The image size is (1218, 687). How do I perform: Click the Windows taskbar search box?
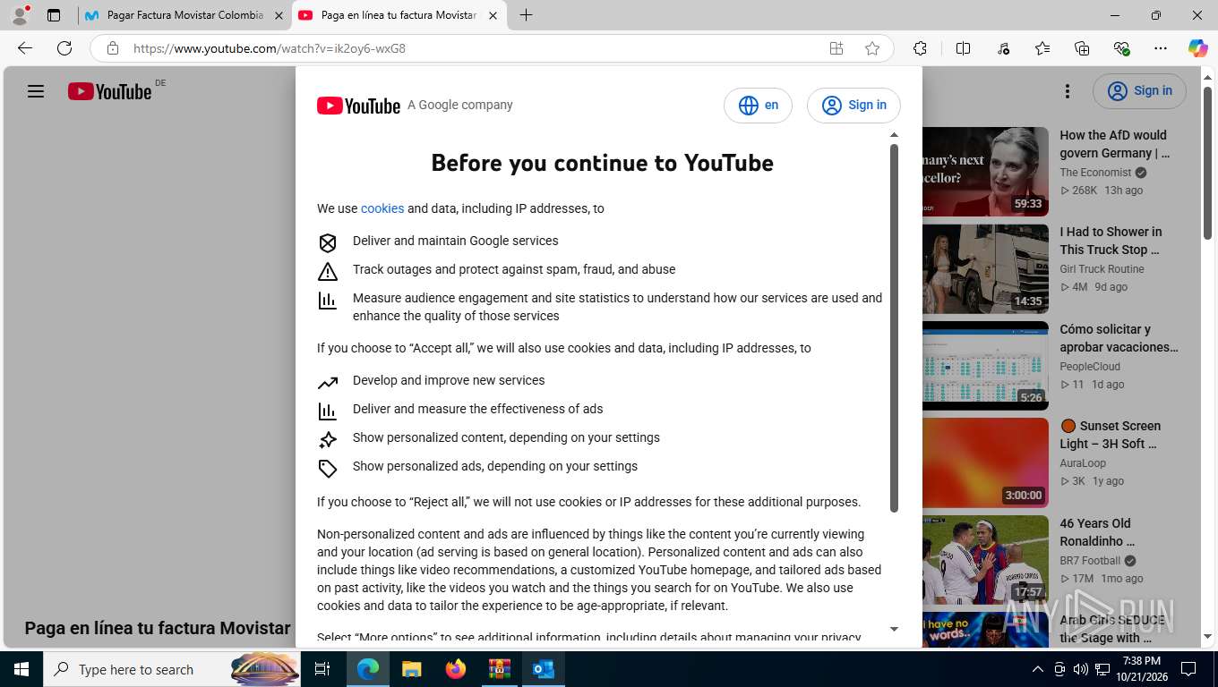pyautogui.click(x=170, y=669)
